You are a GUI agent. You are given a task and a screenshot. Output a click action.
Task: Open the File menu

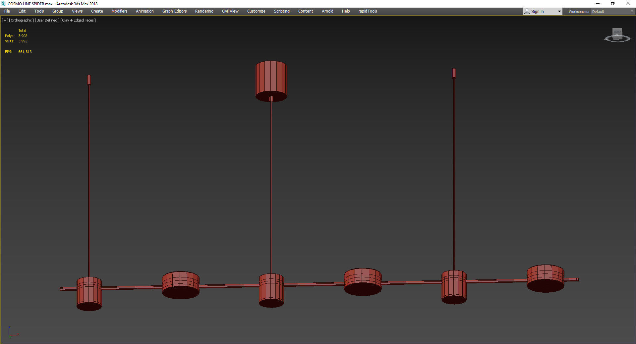click(x=7, y=11)
